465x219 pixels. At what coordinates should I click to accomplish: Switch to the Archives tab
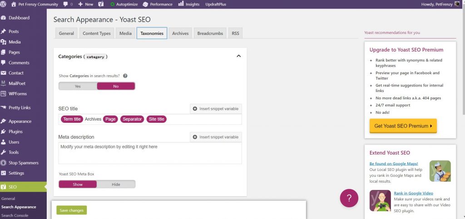(x=180, y=34)
